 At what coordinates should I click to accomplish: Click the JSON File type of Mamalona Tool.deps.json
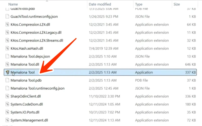142,56
